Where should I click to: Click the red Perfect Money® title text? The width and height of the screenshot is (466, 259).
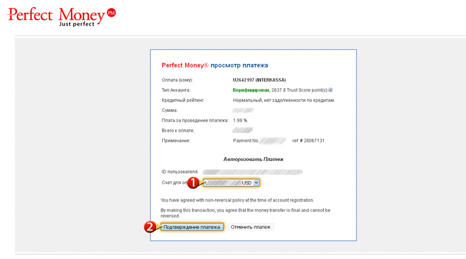pyautogui.click(x=185, y=66)
